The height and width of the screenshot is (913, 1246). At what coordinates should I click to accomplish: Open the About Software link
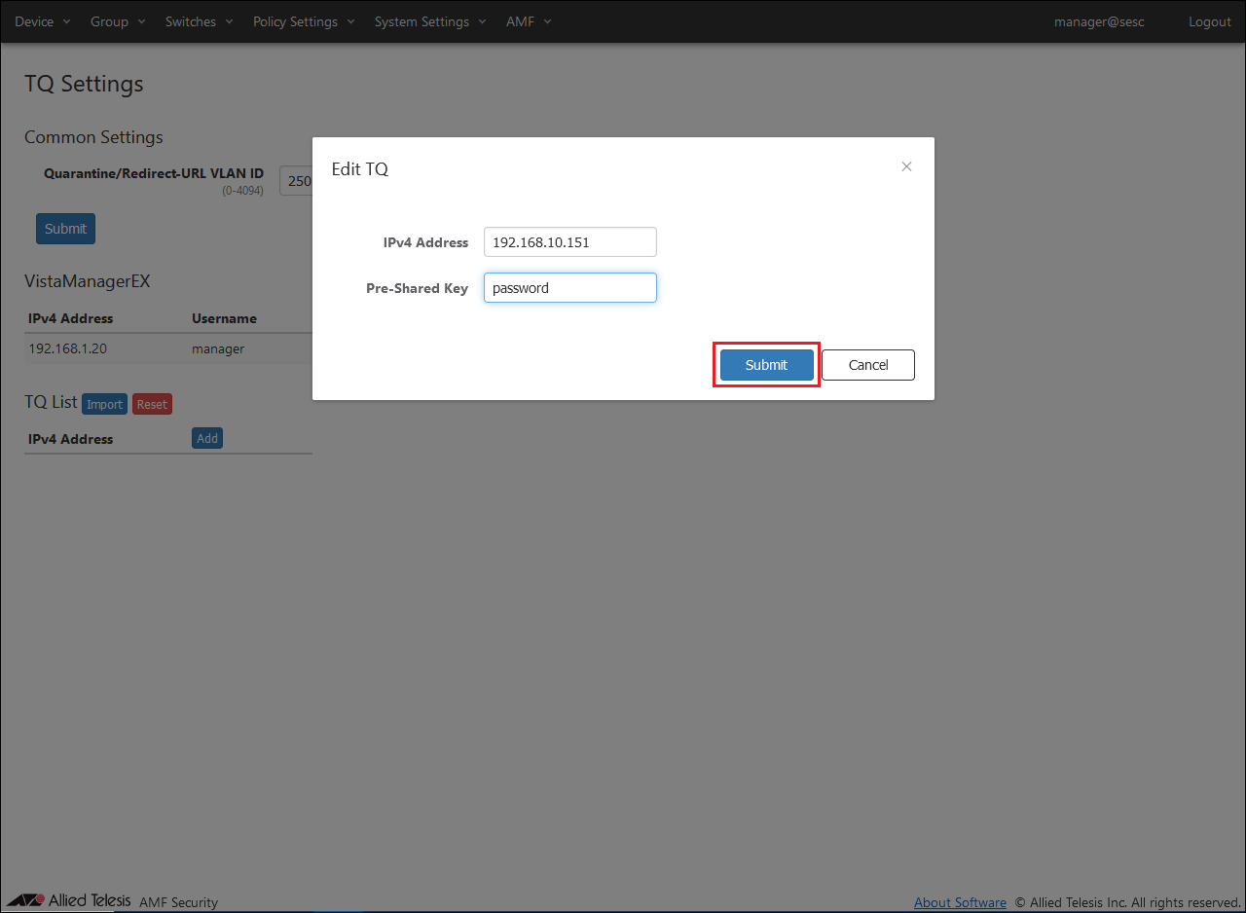(960, 902)
